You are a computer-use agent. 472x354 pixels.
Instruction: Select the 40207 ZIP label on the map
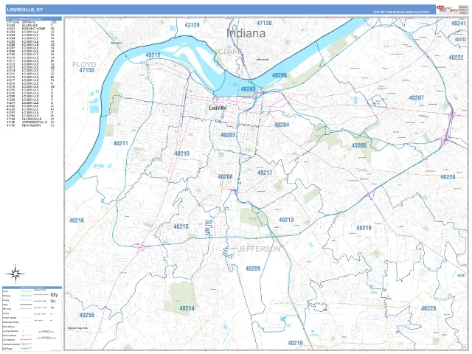coord(416,97)
